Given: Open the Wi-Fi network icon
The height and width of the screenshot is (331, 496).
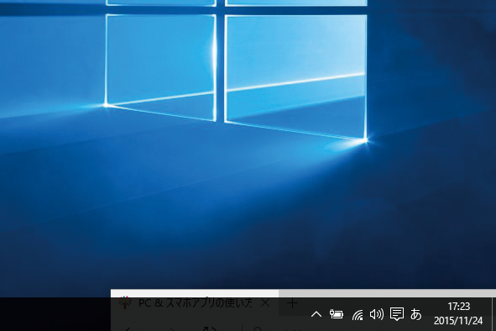Looking at the screenshot, I should 358,315.
